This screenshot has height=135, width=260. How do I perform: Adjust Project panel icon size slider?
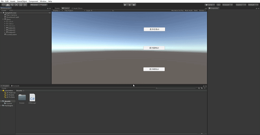(x=201, y=134)
